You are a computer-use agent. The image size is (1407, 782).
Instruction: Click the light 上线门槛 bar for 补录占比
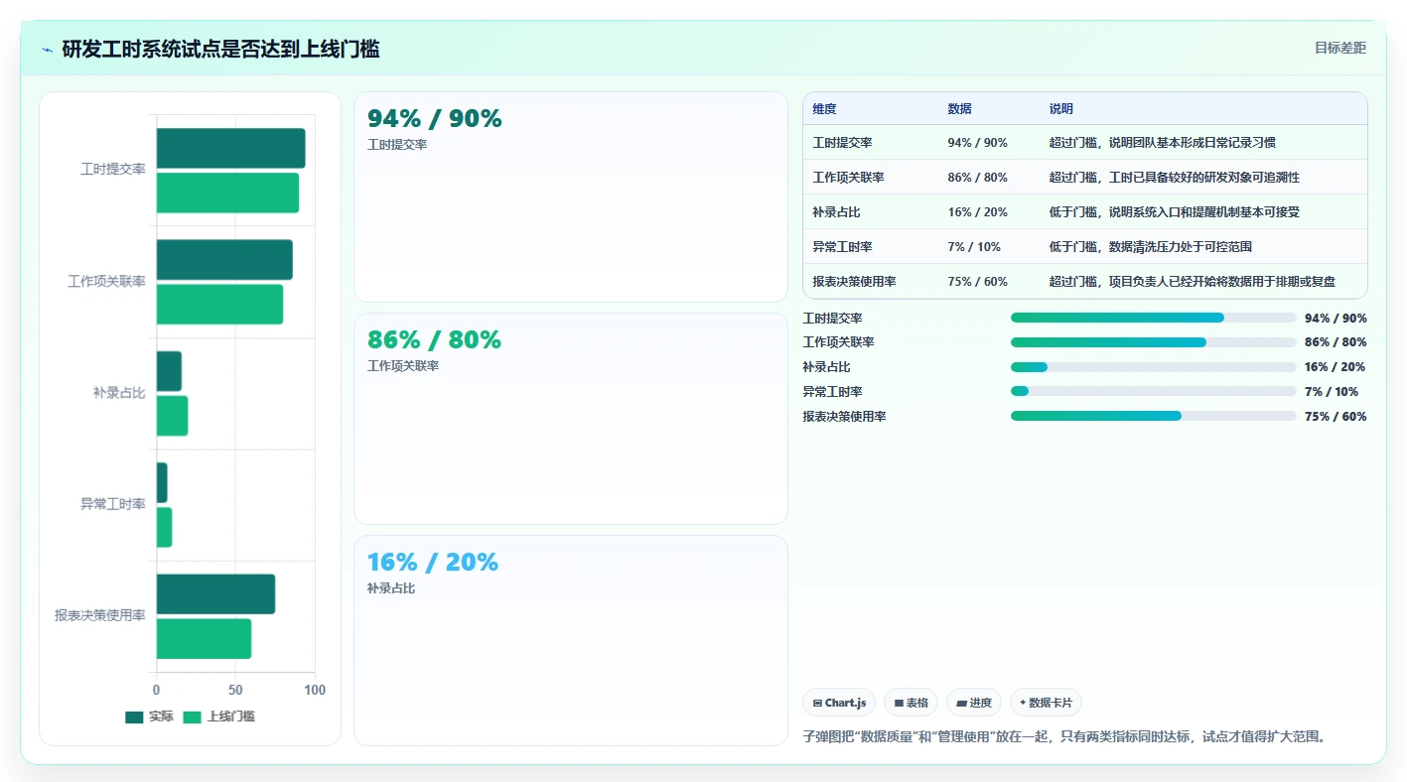pos(172,415)
